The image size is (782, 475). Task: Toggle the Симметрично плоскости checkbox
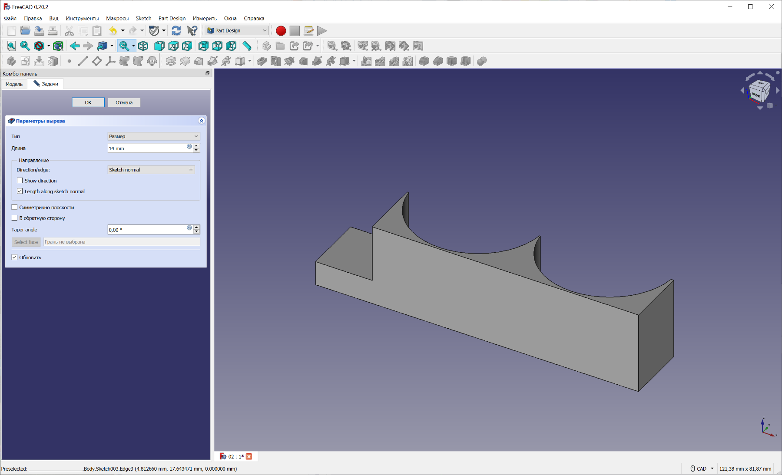click(x=15, y=207)
